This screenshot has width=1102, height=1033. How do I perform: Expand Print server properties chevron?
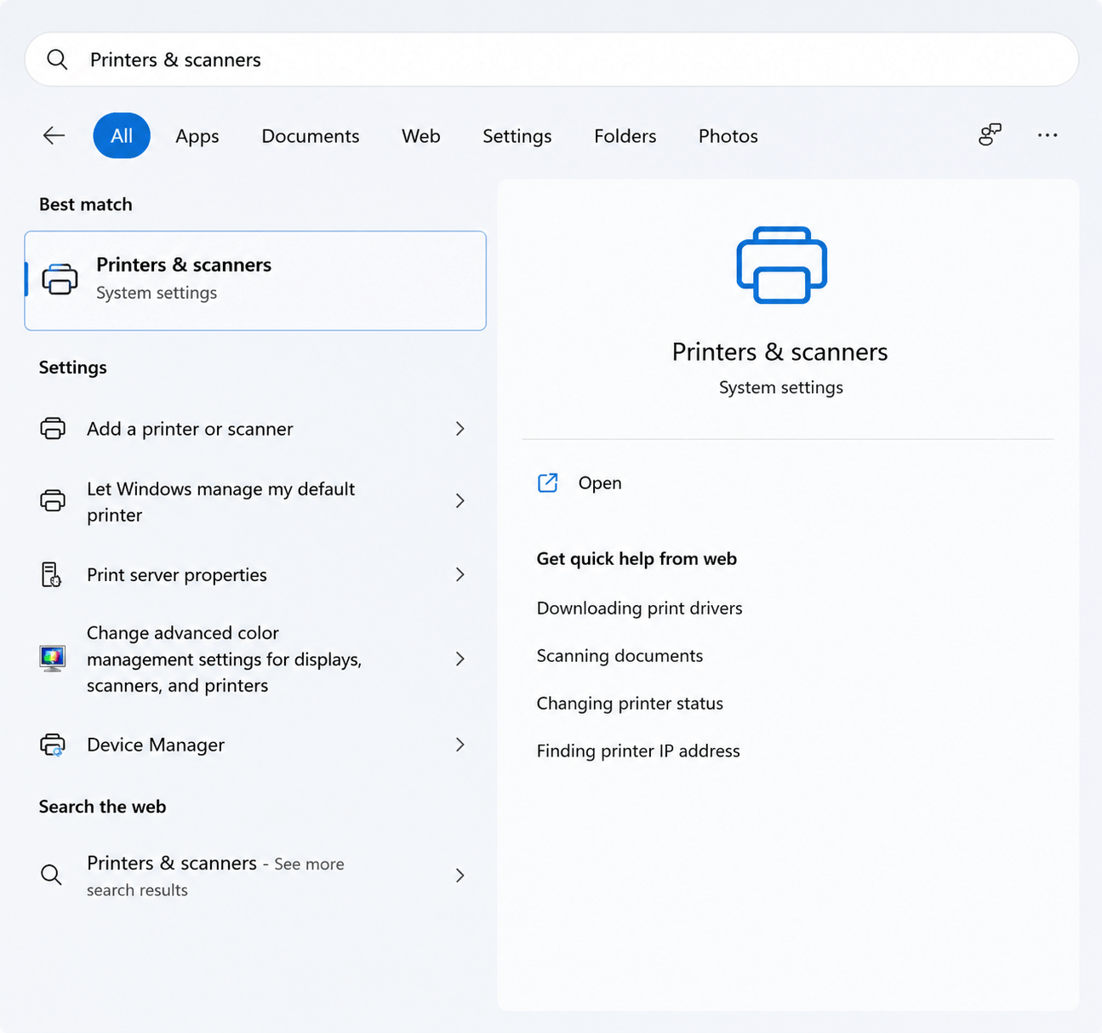(460, 575)
